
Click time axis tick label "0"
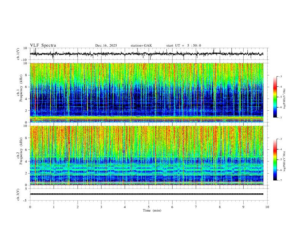point(30,207)
